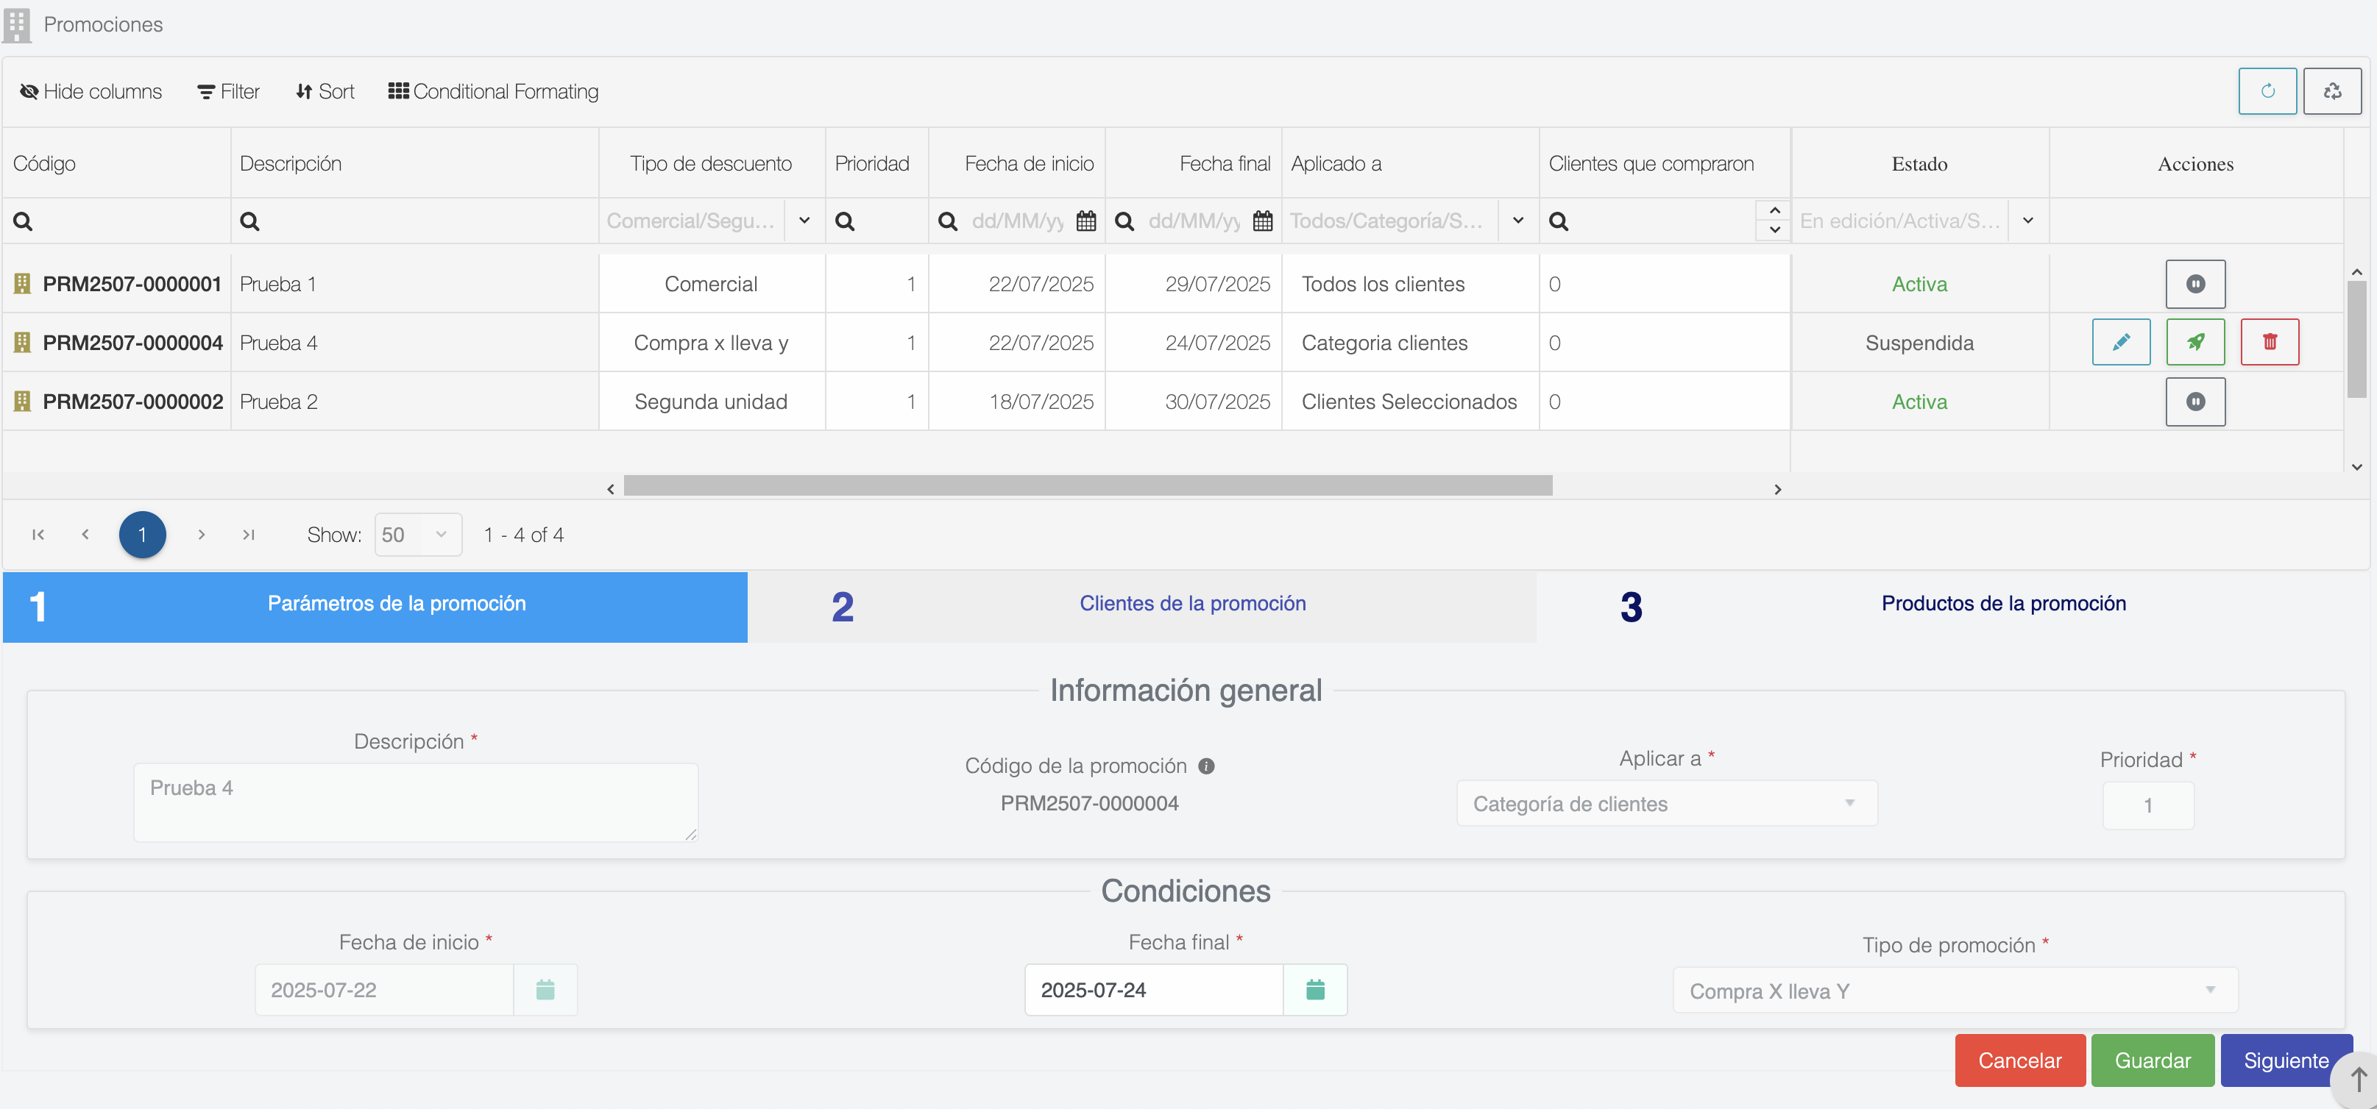Click the Siguiente button

[x=2286, y=1060]
